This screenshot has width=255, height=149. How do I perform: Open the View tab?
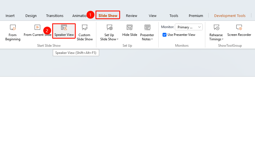152,16
